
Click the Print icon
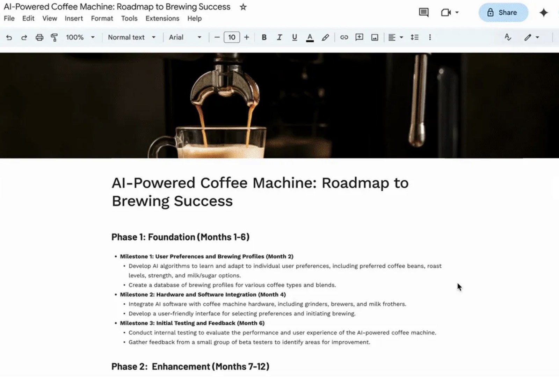coord(39,37)
